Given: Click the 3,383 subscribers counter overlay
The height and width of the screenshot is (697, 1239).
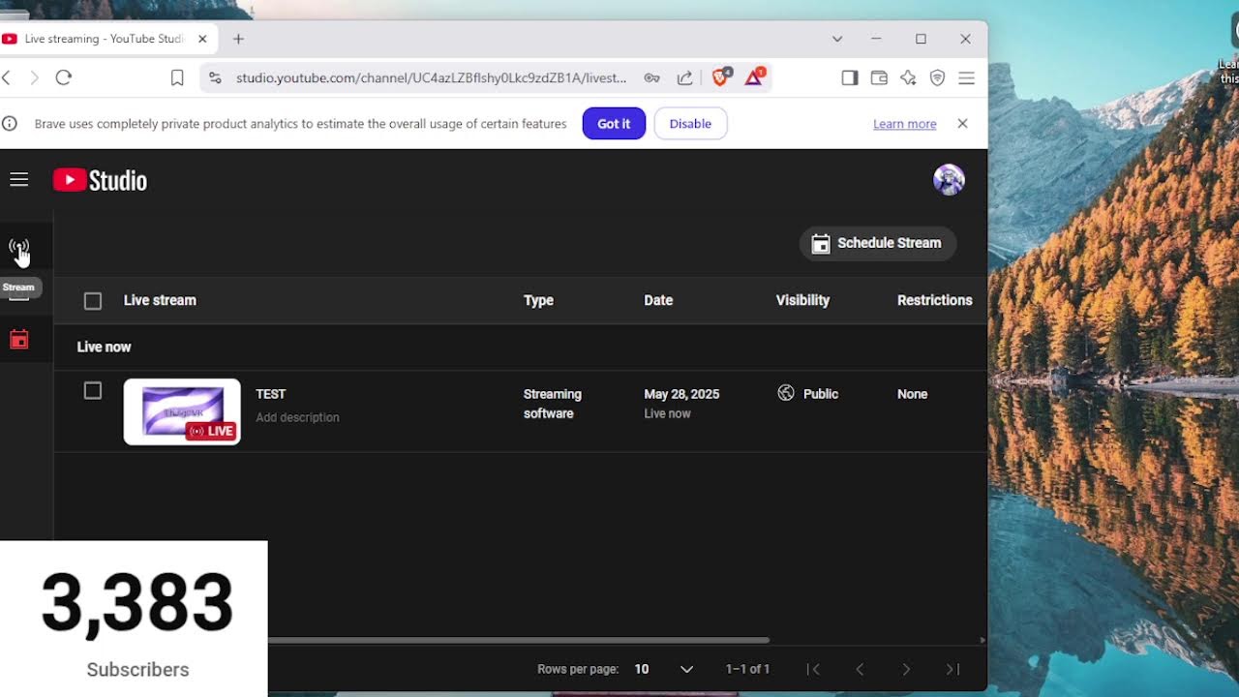Looking at the screenshot, I should tap(134, 619).
